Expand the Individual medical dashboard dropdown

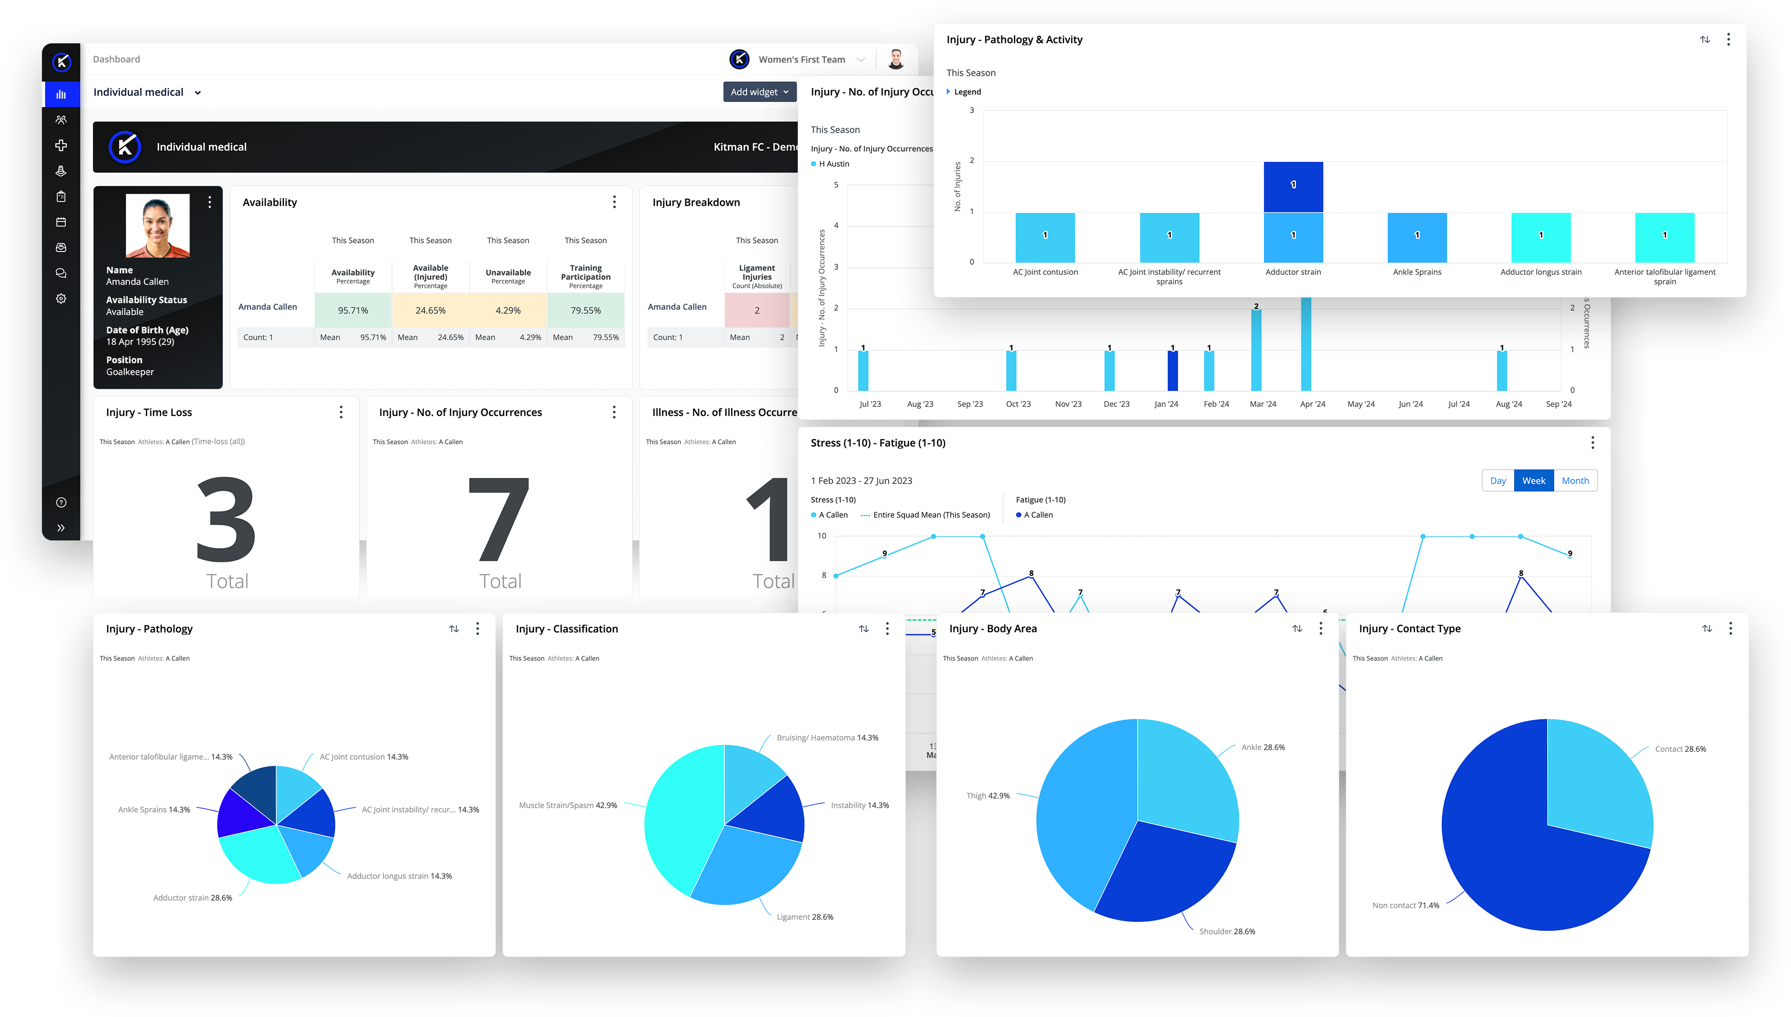point(198,92)
